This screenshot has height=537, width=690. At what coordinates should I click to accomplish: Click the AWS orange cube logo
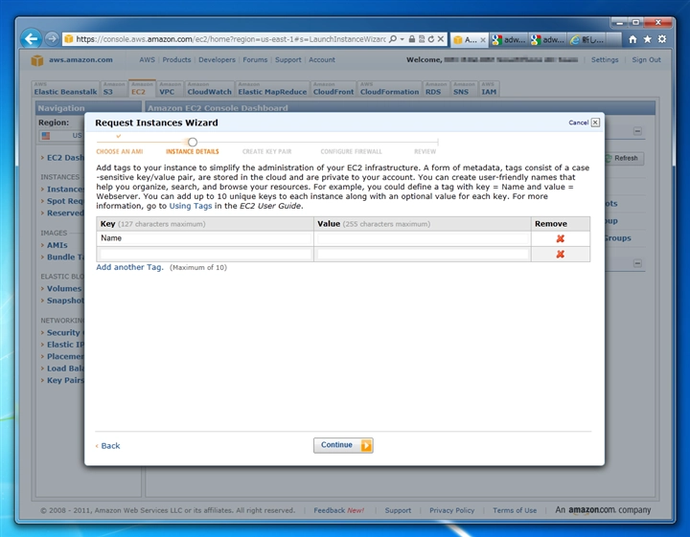click(x=37, y=60)
